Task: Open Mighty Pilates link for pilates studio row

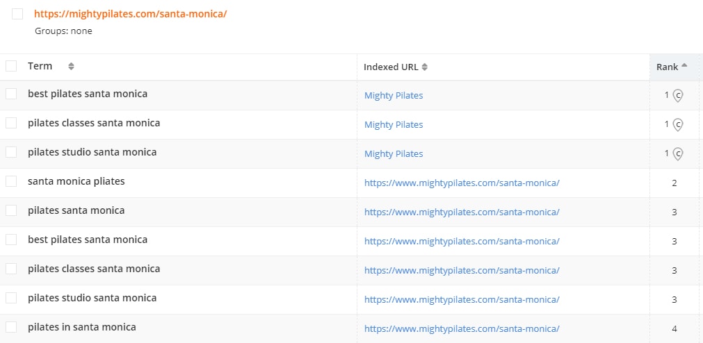Action: 394,153
